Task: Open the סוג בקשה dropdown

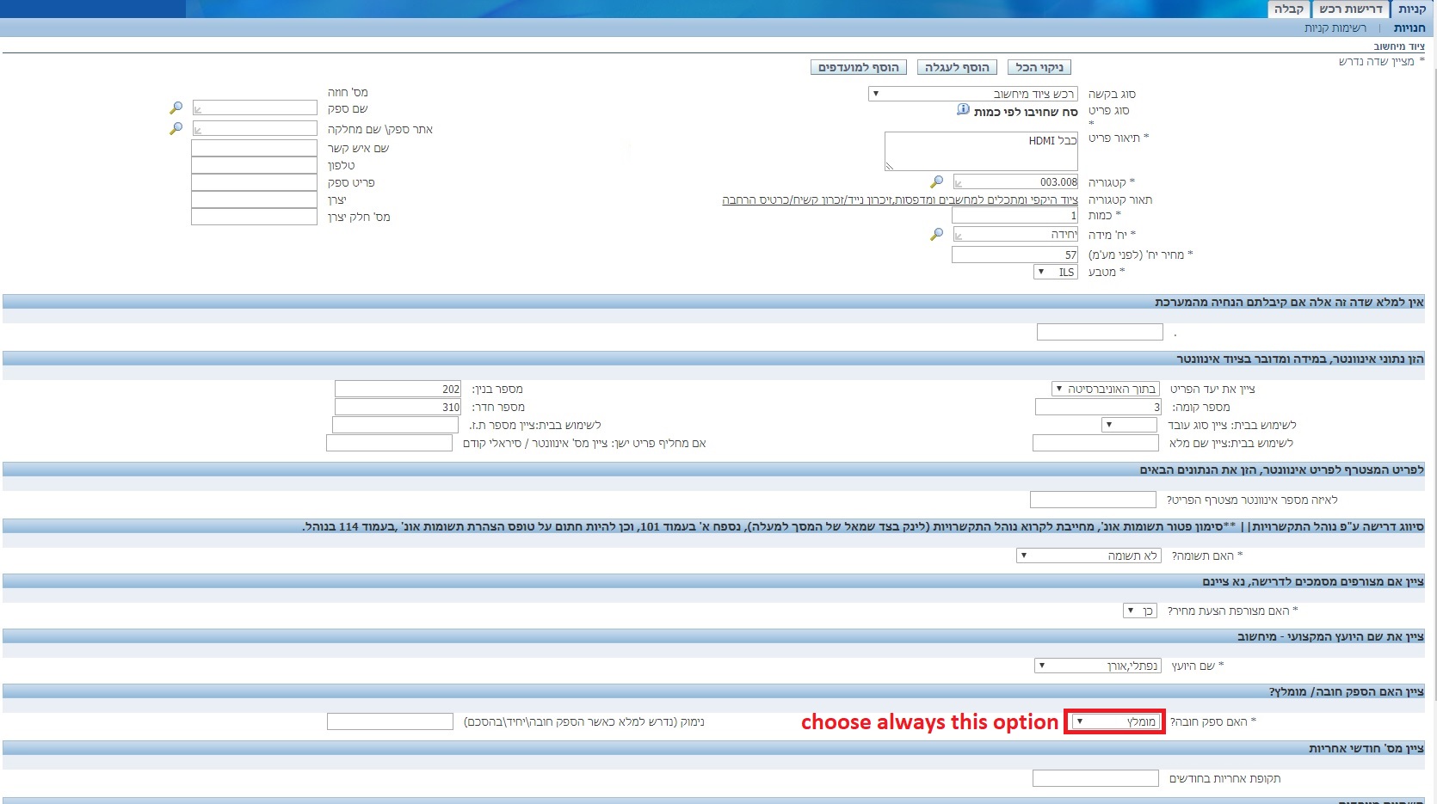Action: tap(972, 94)
